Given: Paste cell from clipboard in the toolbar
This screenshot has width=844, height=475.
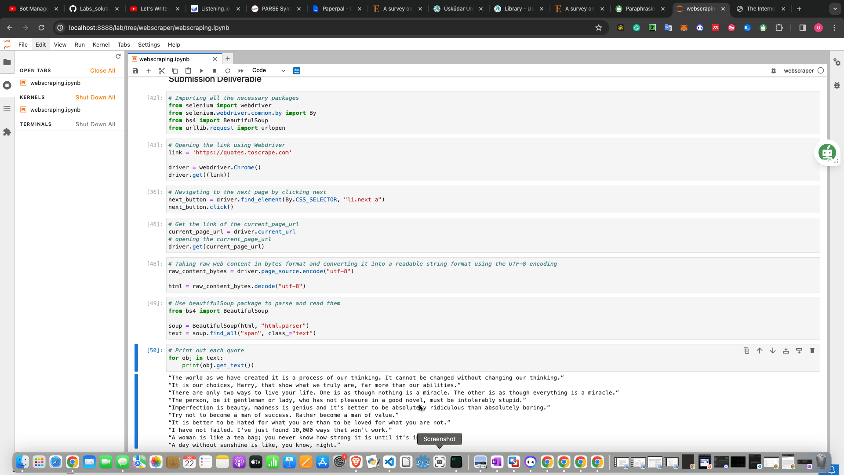Looking at the screenshot, I should click(188, 71).
